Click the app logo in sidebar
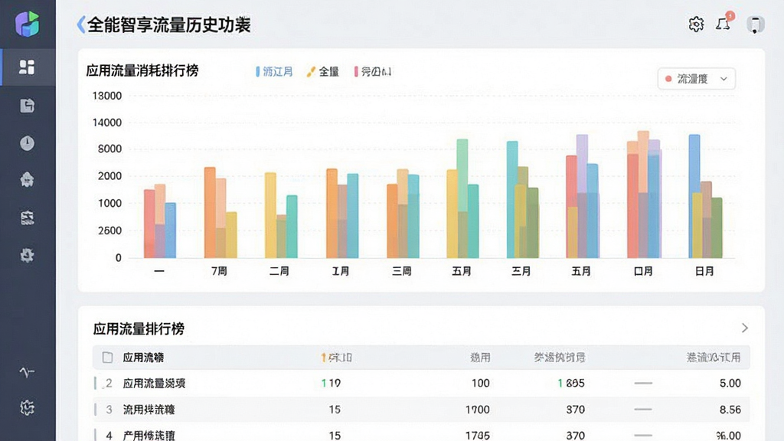This screenshot has height=441, width=784. tap(27, 24)
